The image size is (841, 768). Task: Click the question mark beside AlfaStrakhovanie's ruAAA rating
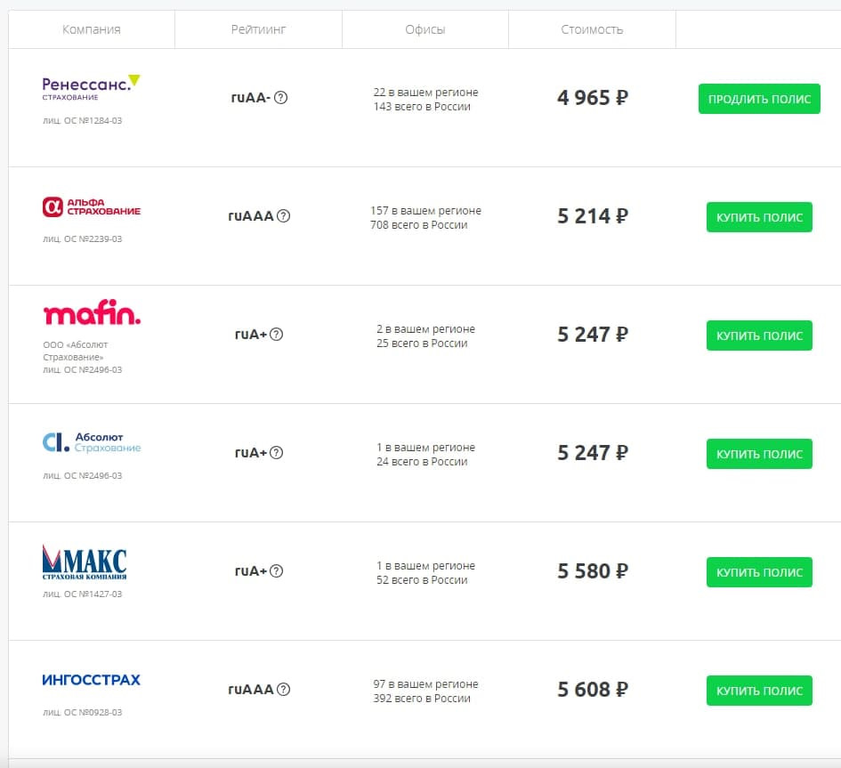click(x=284, y=216)
